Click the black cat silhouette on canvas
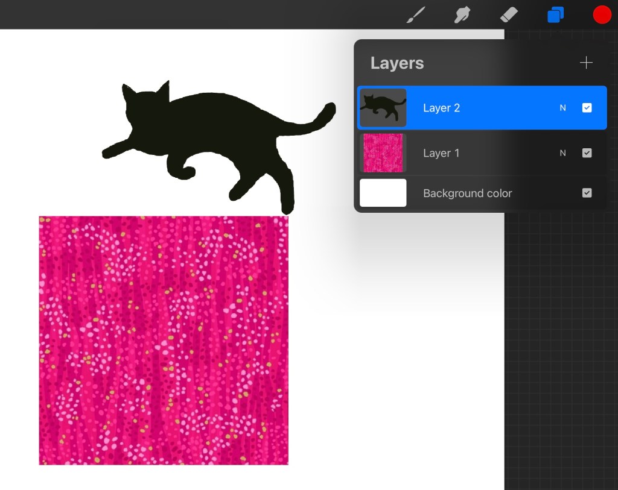Image resolution: width=618 pixels, height=490 pixels. pyautogui.click(x=205, y=130)
